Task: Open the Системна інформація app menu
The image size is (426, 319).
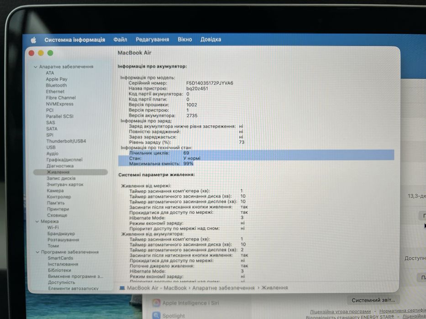Action: pos(75,40)
